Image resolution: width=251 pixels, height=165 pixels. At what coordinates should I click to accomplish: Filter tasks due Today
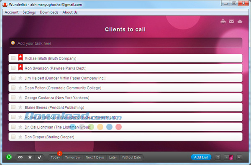point(55,157)
